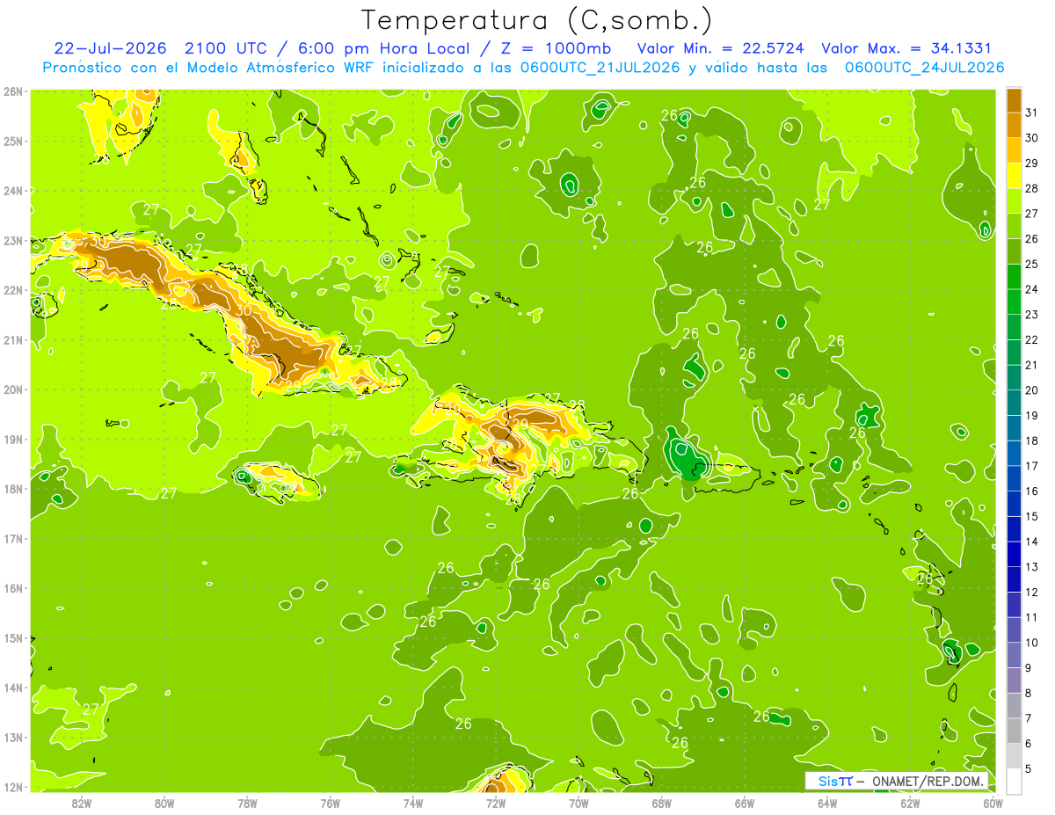The height and width of the screenshot is (815, 1055).
Task: Click the yellow color bar segment between 28 and 29
Action: click(x=1014, y=176)
